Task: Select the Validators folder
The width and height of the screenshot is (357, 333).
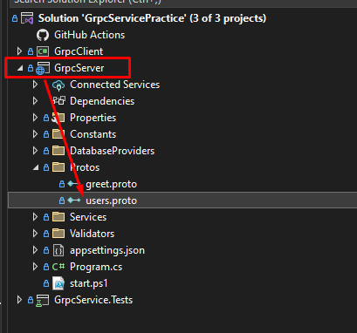Action: (92, 234)
